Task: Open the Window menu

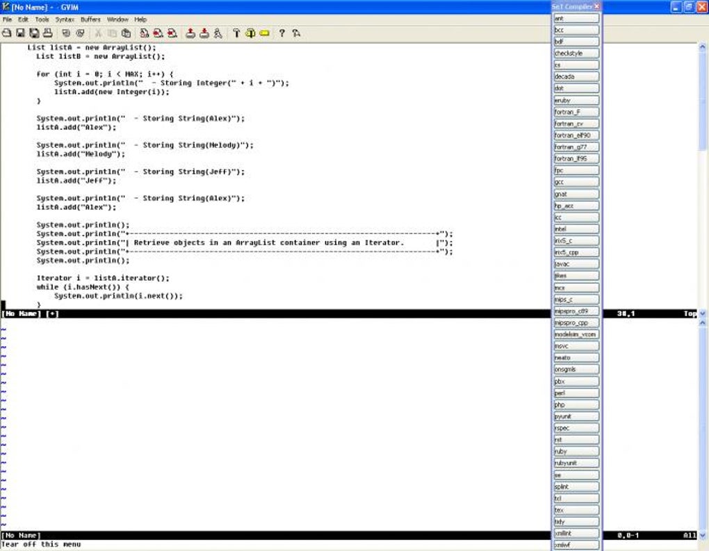Action: point(117,19)
